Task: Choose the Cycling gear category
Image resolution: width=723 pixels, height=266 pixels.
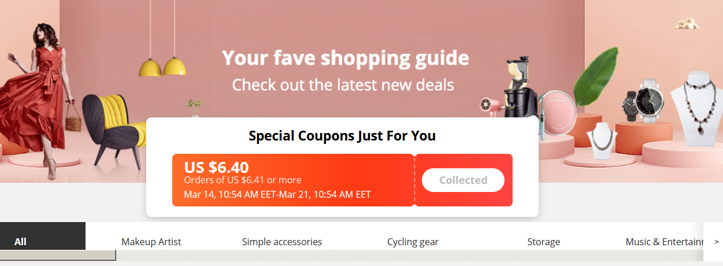Action: [x=413, y=242]
